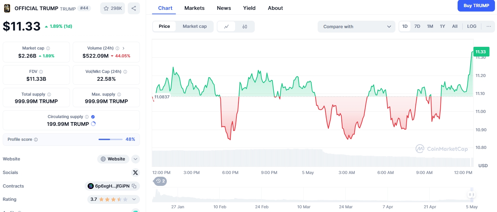The height and width of the screenshot is (212, 497).
Task: Click the #44 rank badge
Action: click(x=84, y=8)
